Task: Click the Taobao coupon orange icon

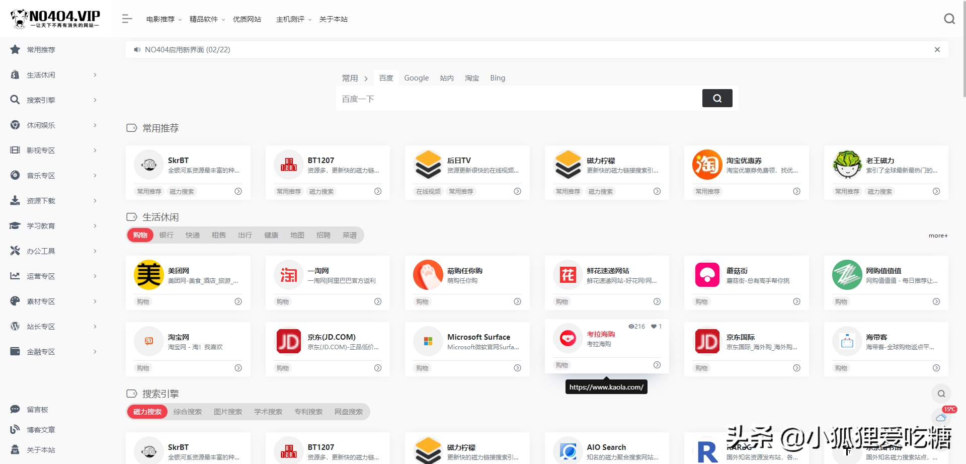Action: coord(707,165)
